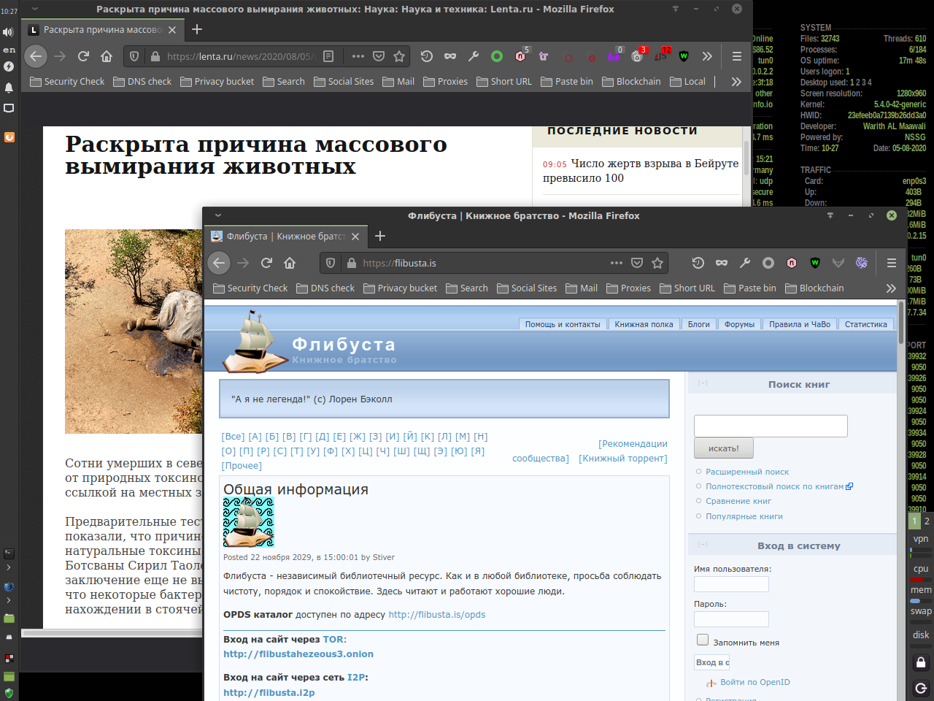Click 'Вход в систему' submit button
934x701 pixels.
point(711,662)
